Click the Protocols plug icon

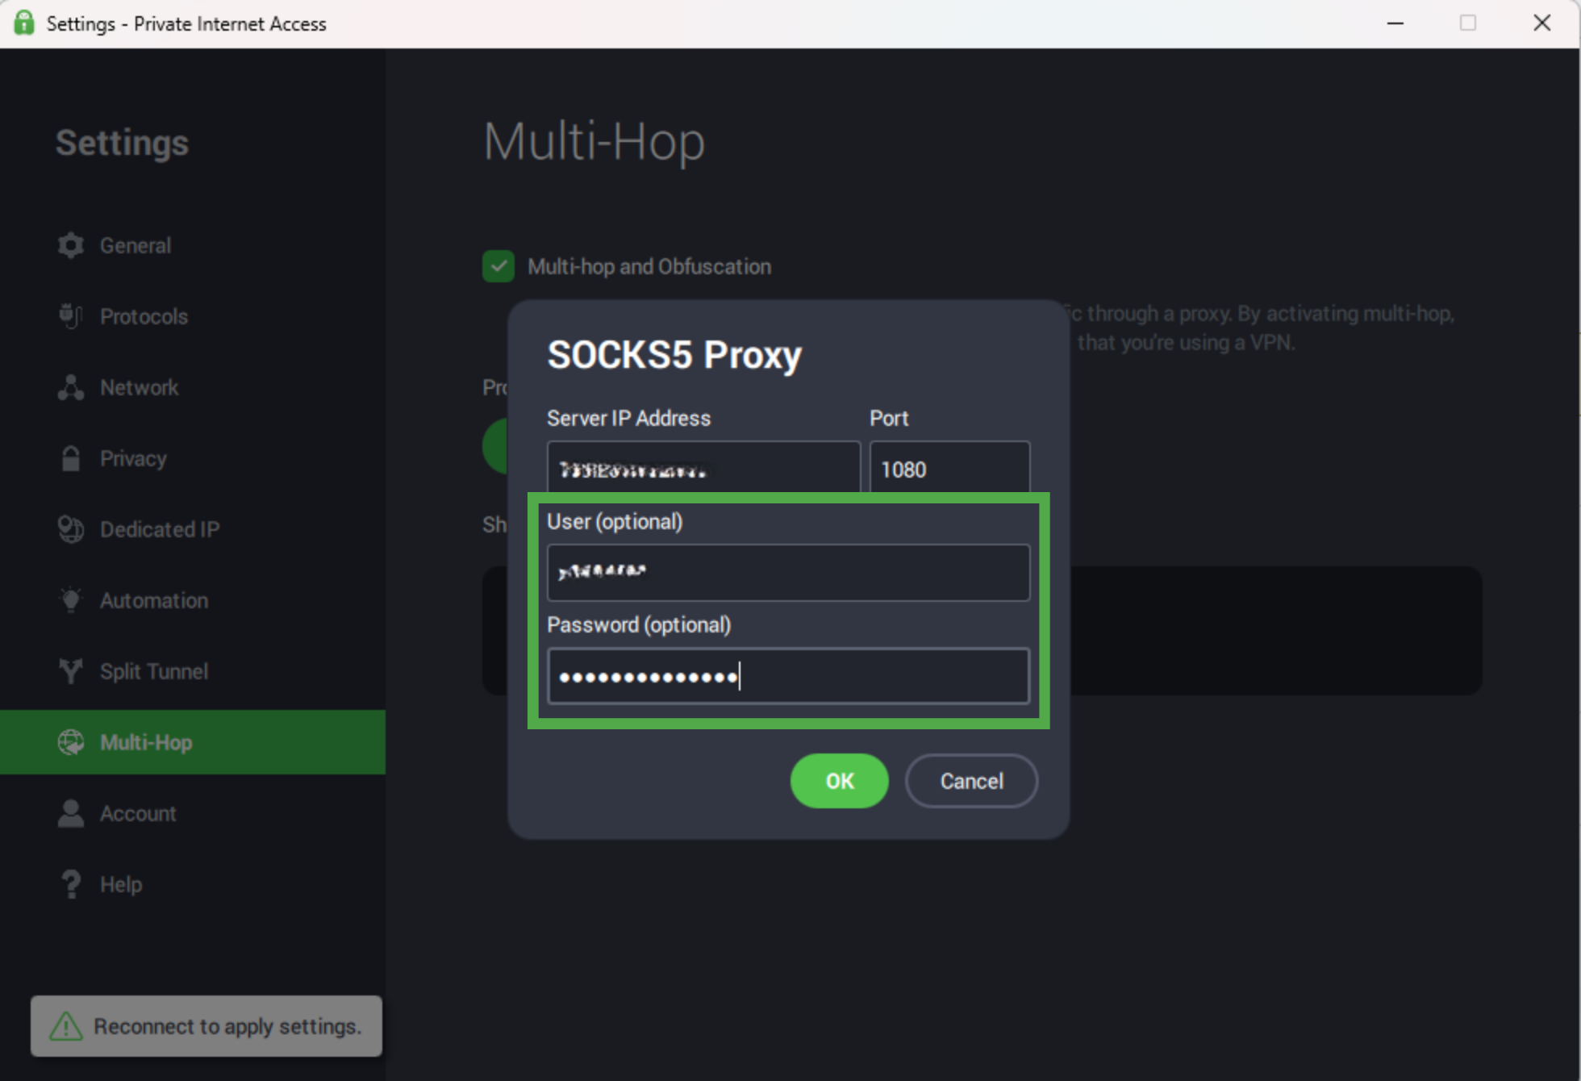click(x=71, y=316)
